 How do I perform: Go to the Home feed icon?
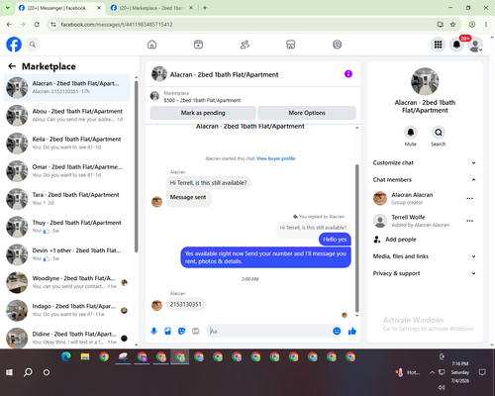coord(151,45)
